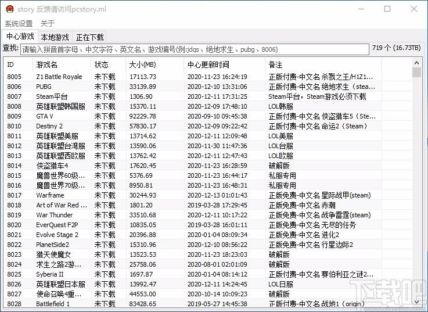Sort by the 游戏名 column header
428x312 pixels.
pos(62,64)
